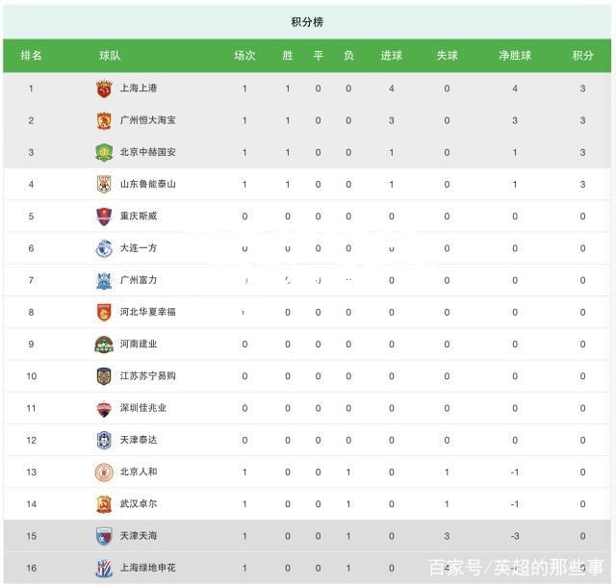Click the 上海上港 team logo icon
616x588 pixels.
pos(104,89)
